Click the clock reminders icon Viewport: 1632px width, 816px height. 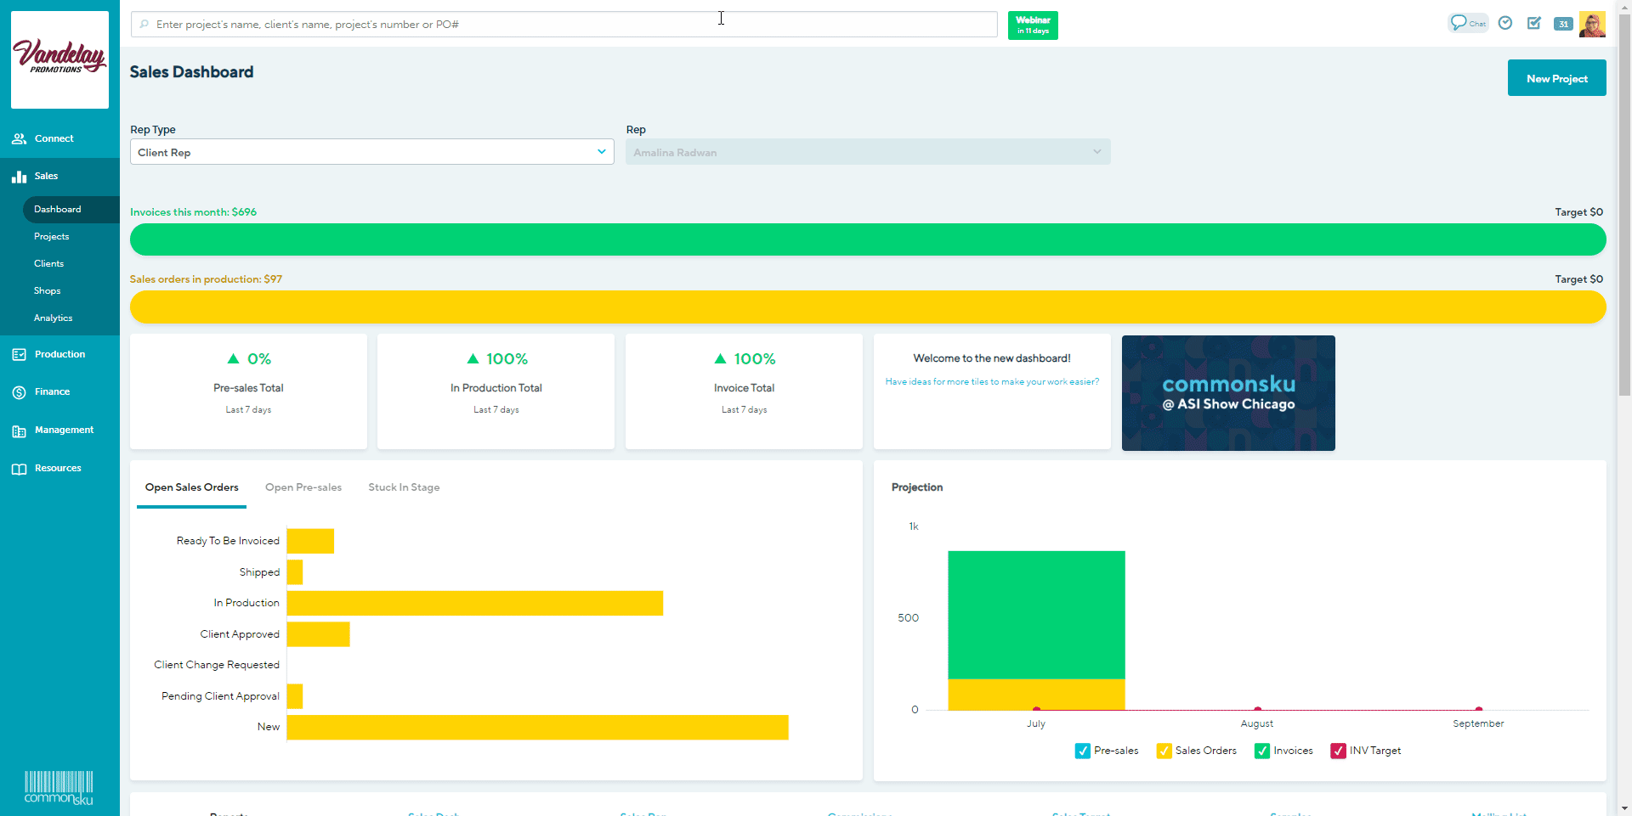1504,23
